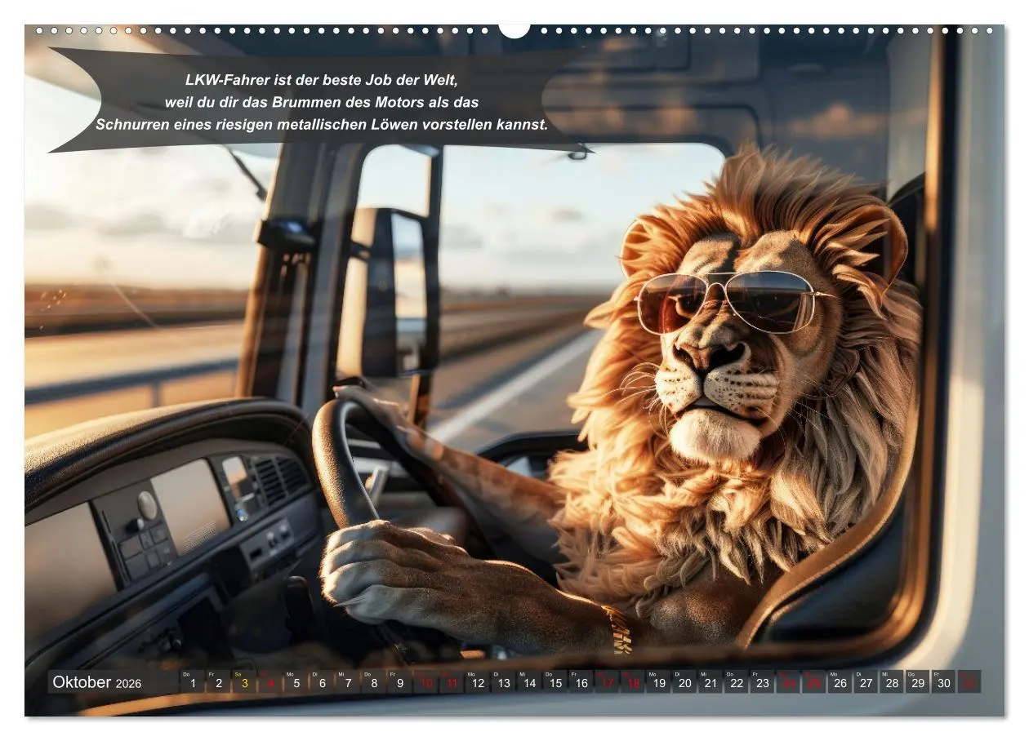Select date 1 on the calendar strip

193,684
